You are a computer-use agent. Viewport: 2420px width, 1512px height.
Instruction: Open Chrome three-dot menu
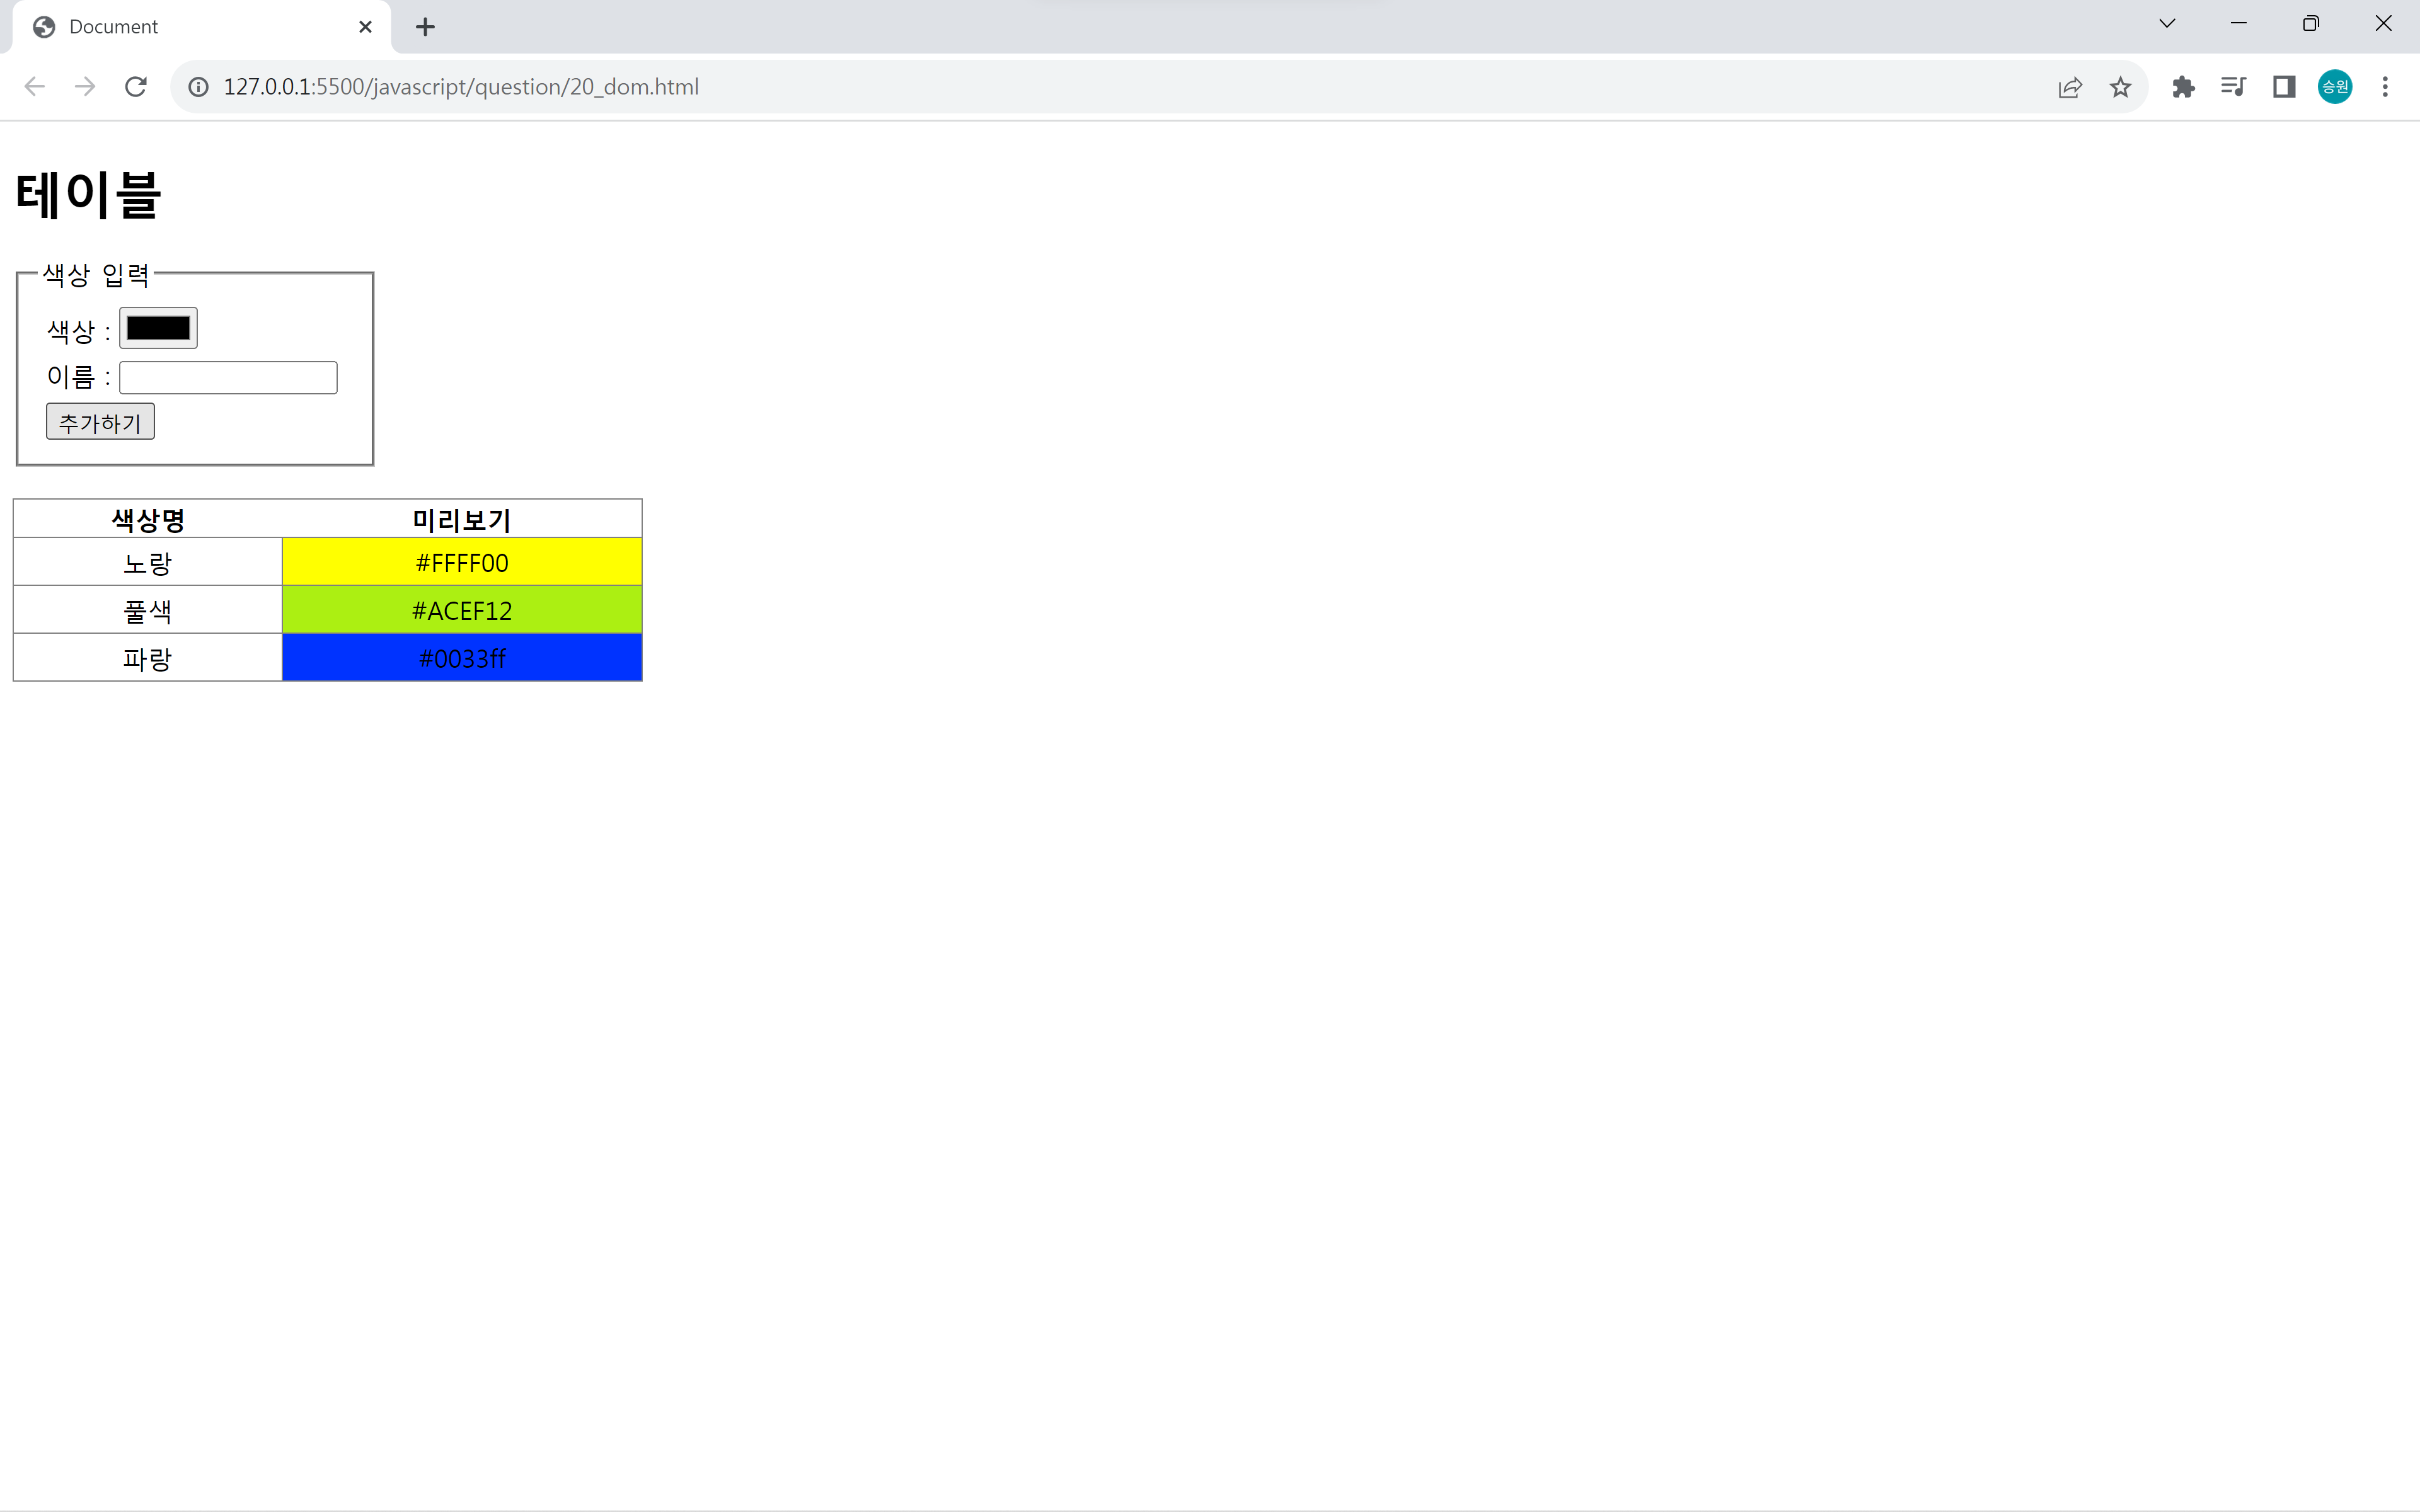pos(2385,87)
